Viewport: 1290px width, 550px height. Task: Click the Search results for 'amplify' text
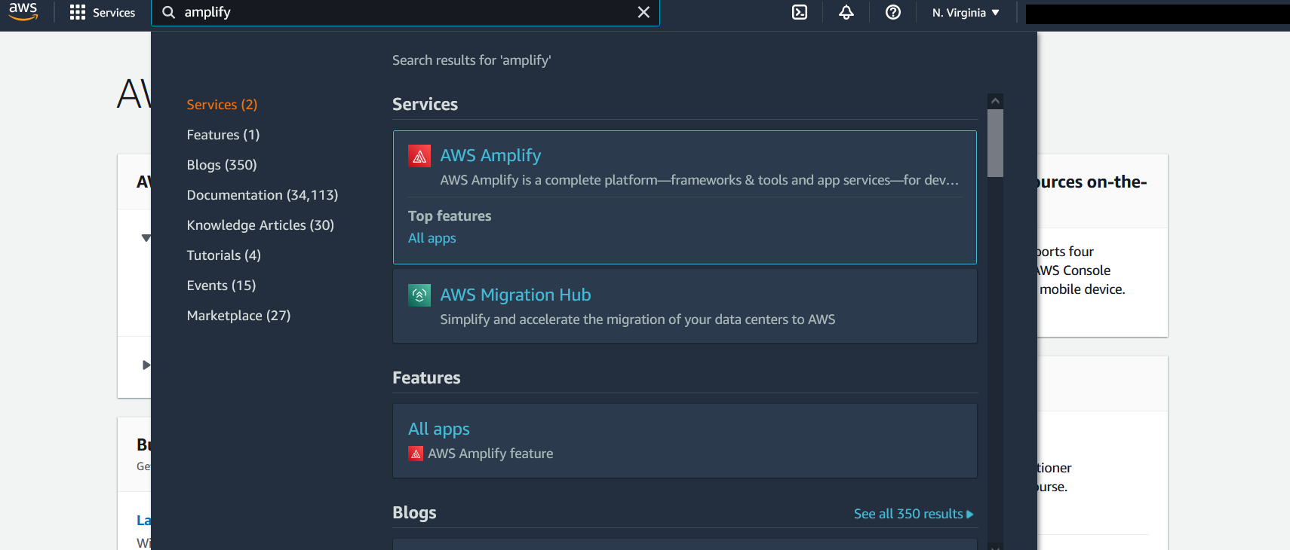pyautogui.click(x=471, y=60)
